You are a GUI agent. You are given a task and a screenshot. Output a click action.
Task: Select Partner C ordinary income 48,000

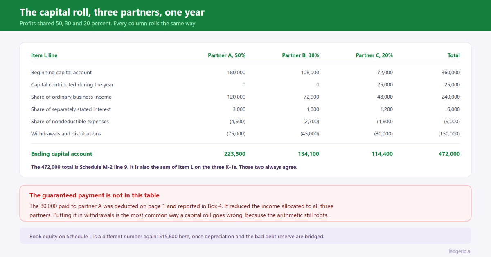click(385, 97)
